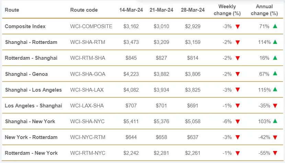Image resolution: width=285 pixels, height=163 pixels.
Task: Click the green up arrow beside 115%
Action: click(275, 90)
